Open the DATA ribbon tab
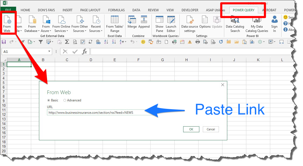This screenshot has width=303, height=166. coord(136,10)
